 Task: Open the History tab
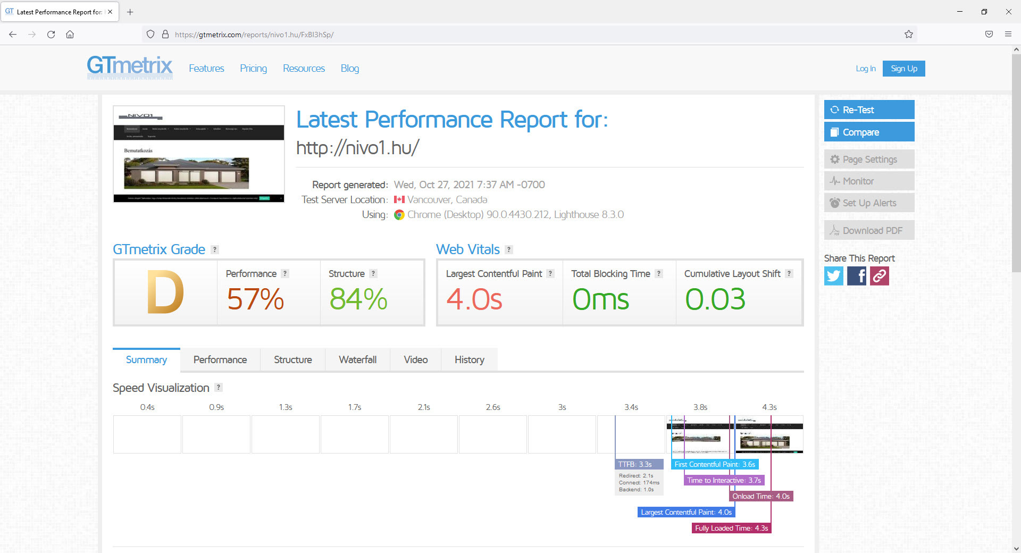(x=469, y=360)
